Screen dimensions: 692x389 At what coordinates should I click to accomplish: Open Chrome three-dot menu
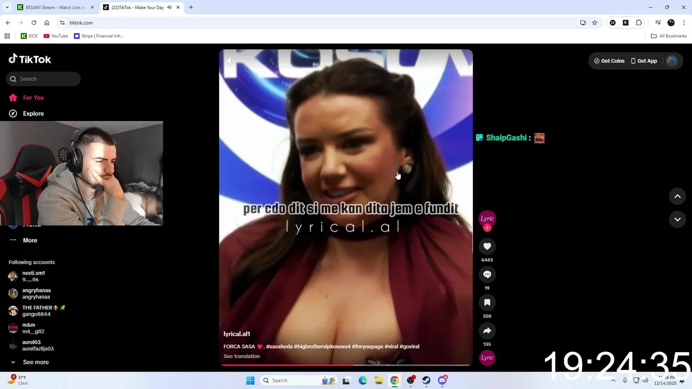684,23
